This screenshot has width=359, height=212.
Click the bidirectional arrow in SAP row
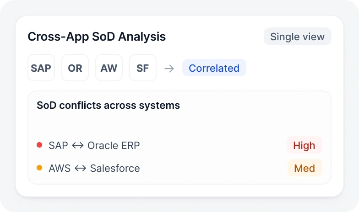(x=78, y=145)
